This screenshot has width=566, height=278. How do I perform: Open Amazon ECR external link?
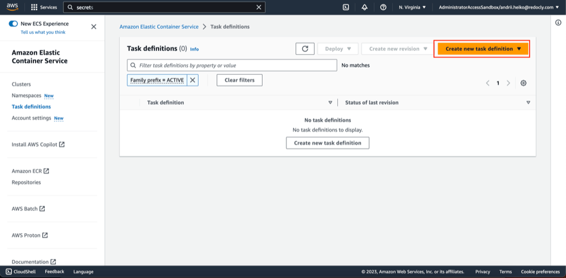point(31,171)
